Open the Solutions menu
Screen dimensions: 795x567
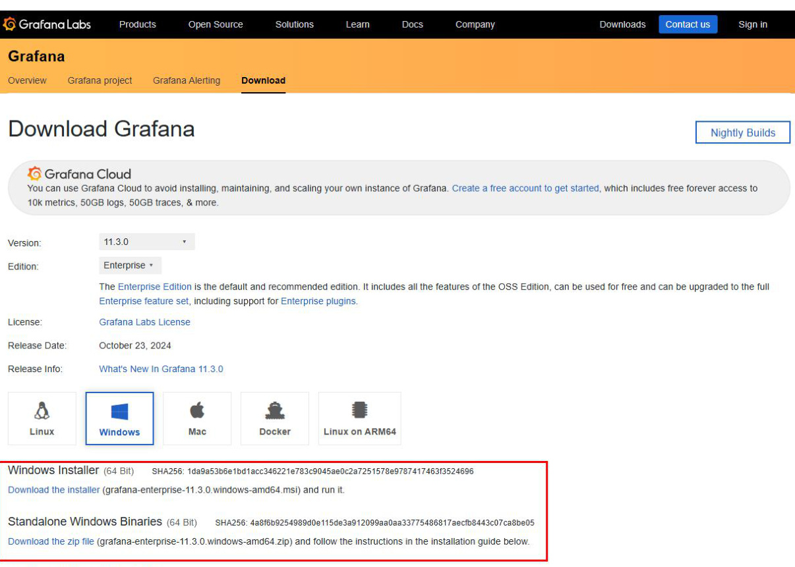tap(295, 24)
